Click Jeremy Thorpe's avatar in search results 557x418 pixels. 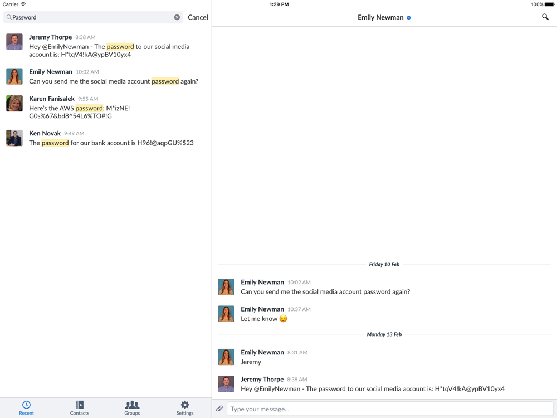point(14,42)
